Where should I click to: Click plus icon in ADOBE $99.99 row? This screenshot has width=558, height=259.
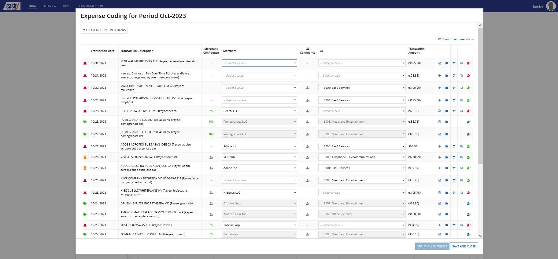[x=439, y=146]
